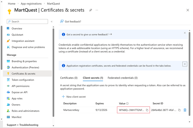Click the Manifest icon
The height and width of the screenshot is (128, 193).
tap(8, 117)
